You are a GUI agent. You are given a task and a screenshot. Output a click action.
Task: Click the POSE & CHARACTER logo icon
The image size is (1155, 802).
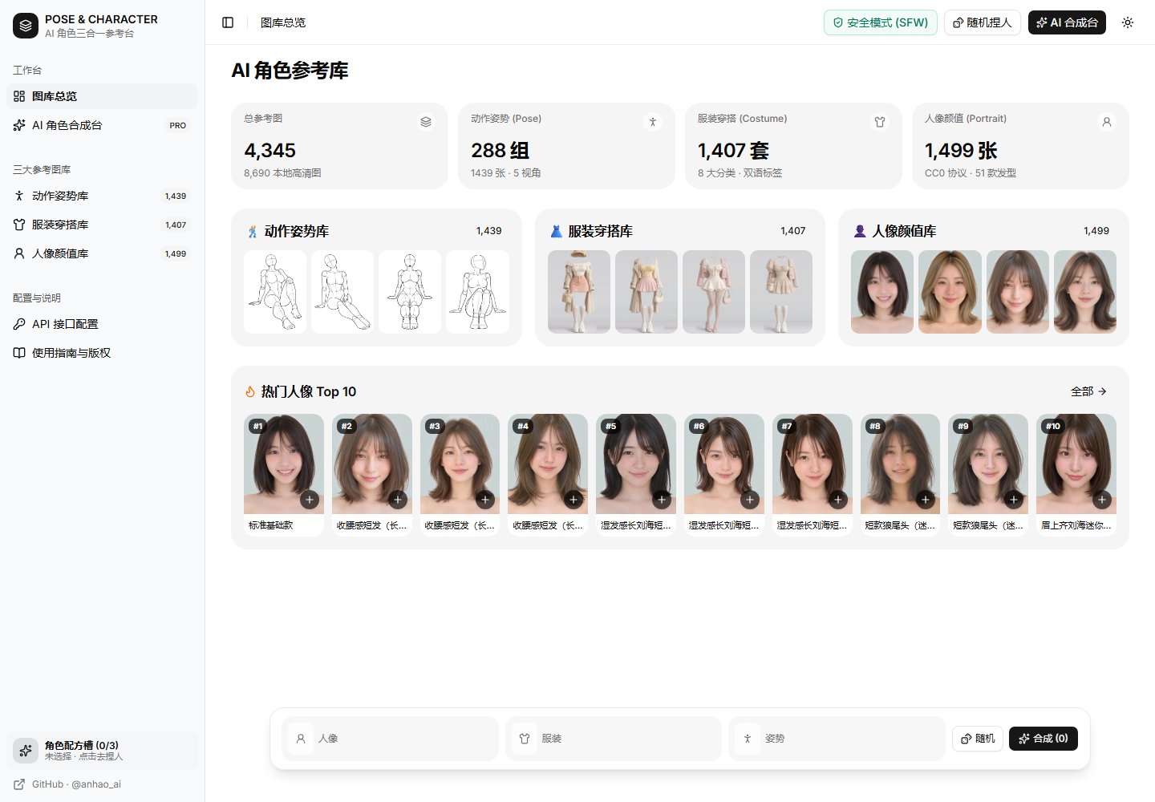point(26,26)
